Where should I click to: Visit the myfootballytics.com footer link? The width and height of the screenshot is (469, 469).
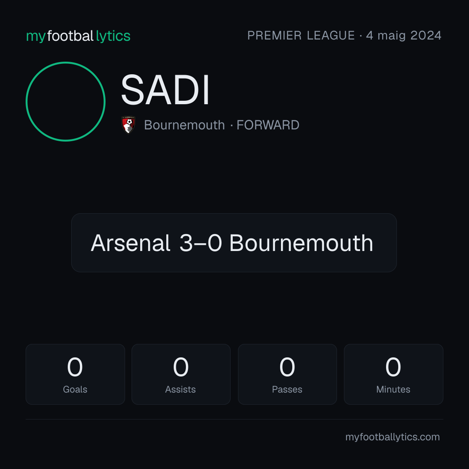[393, 437]
